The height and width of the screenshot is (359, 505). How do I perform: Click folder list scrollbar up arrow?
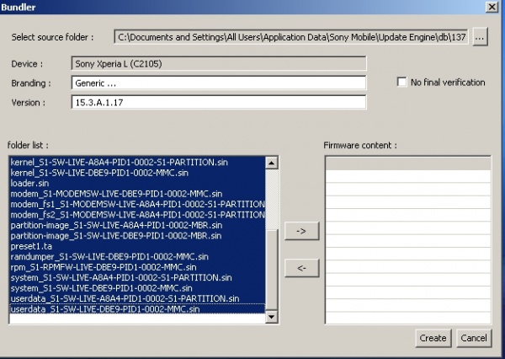point(271,163)
